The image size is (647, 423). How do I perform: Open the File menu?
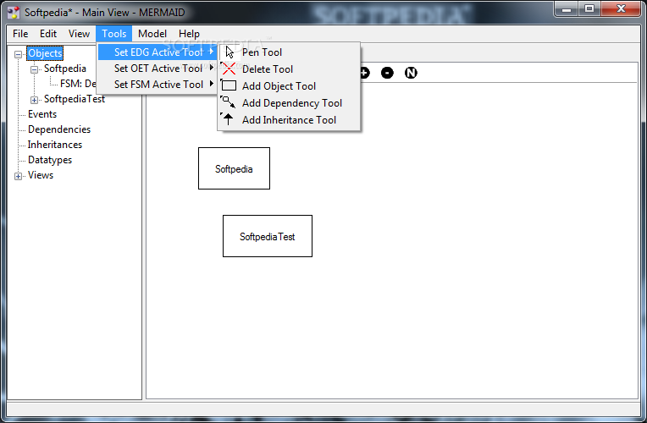(x=20, y=34)
